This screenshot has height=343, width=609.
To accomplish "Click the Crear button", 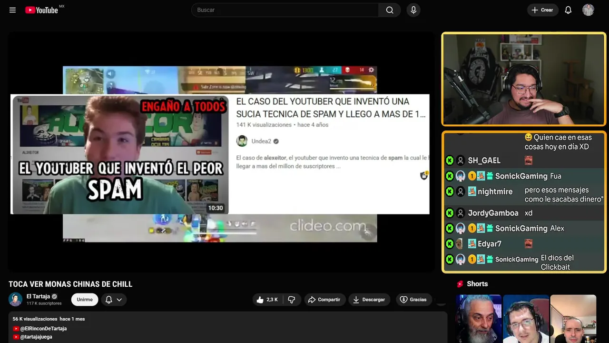I will pyautogui.click(x=542, y=10).
